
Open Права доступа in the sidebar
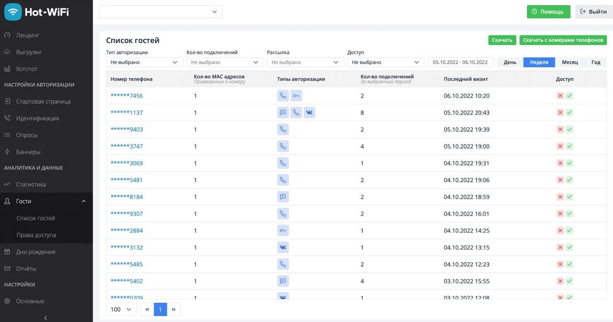click(36, 235)
